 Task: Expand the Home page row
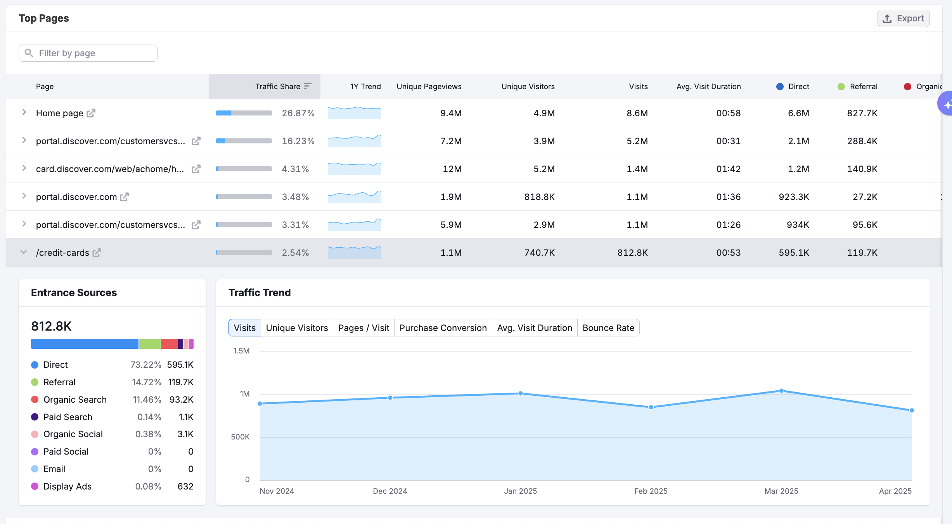24,112
